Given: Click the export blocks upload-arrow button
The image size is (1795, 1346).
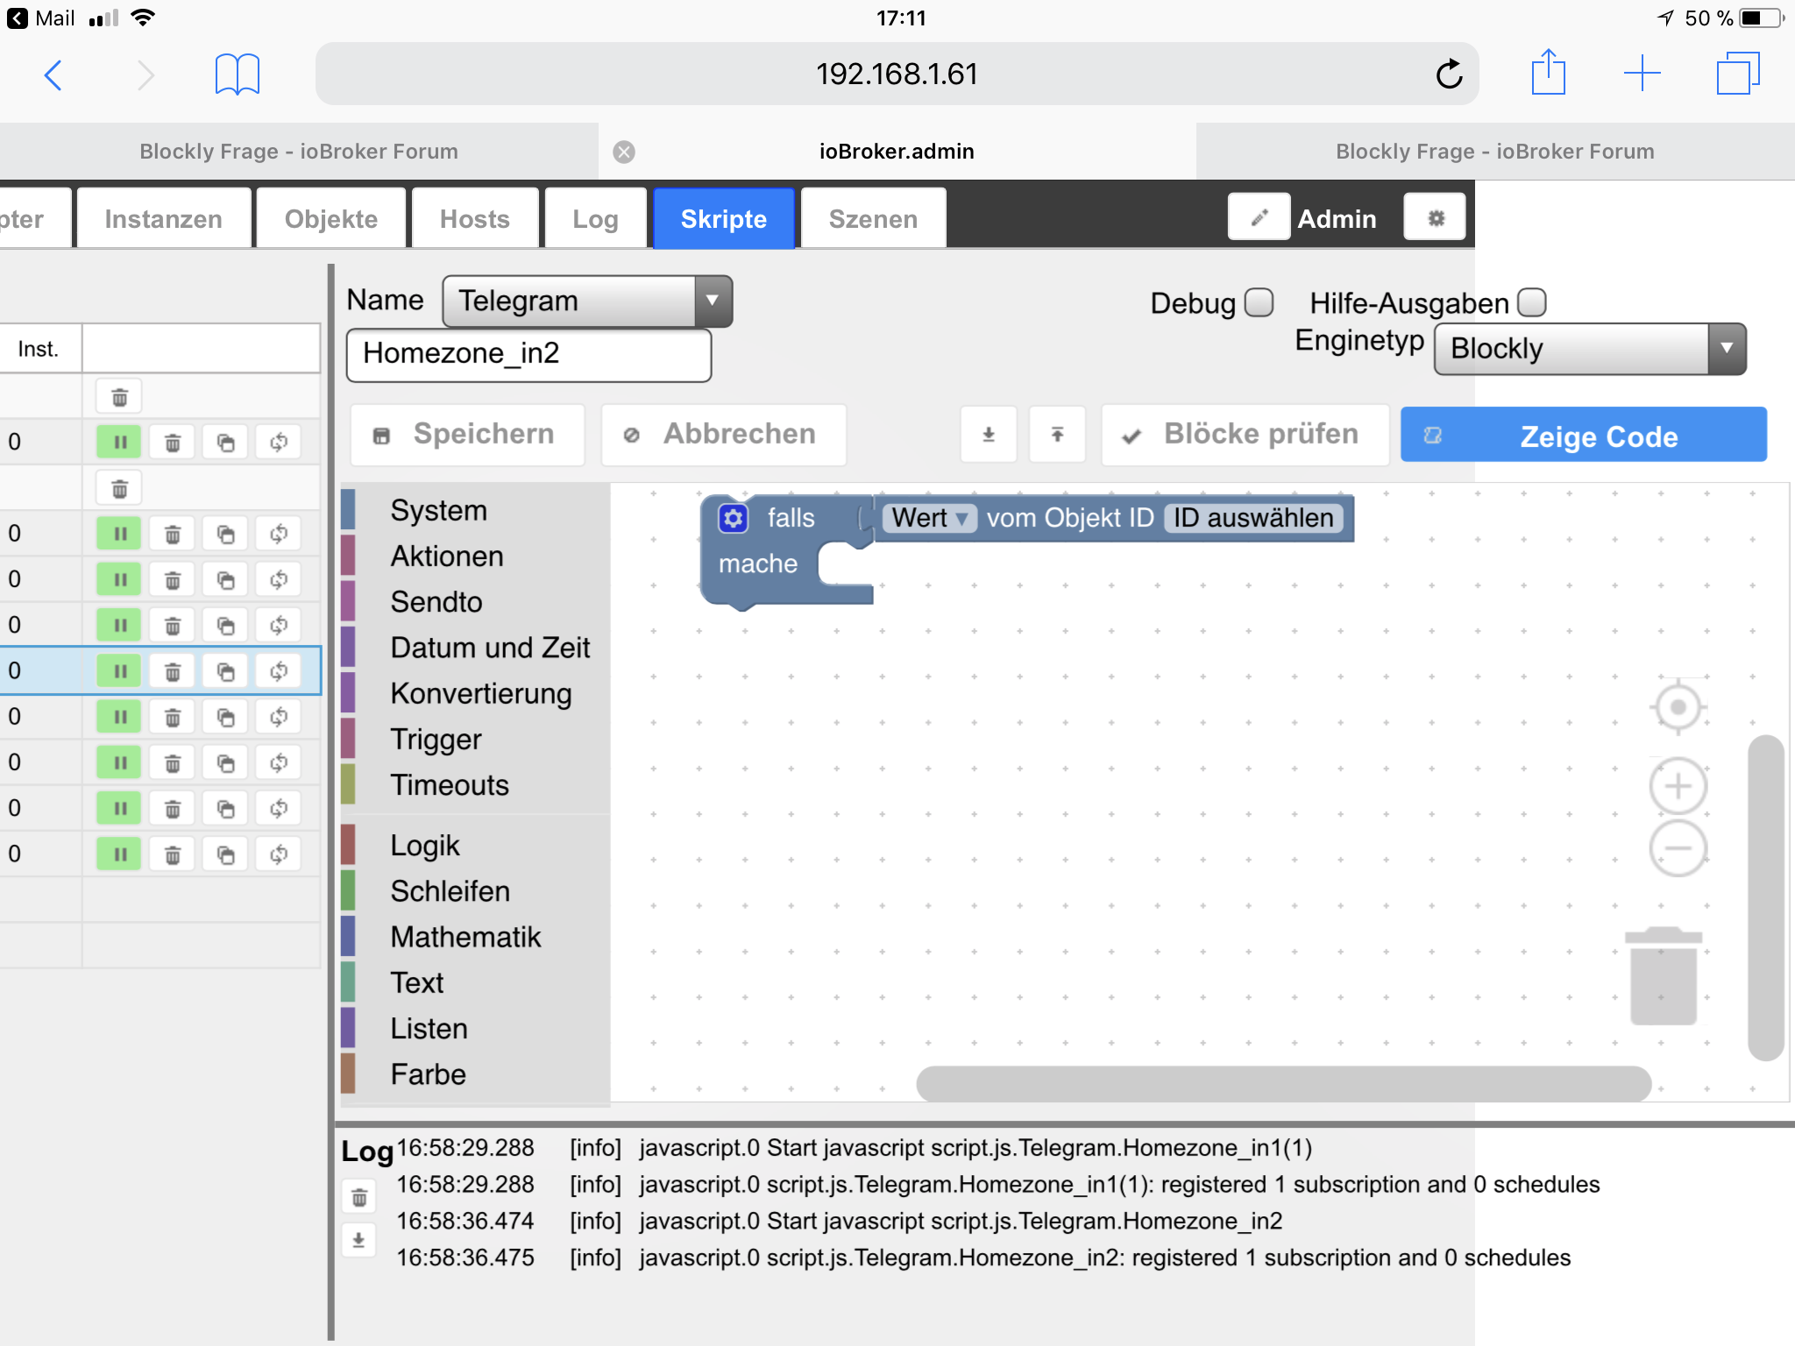Looking at the screenshot, I should [1057, 435].
